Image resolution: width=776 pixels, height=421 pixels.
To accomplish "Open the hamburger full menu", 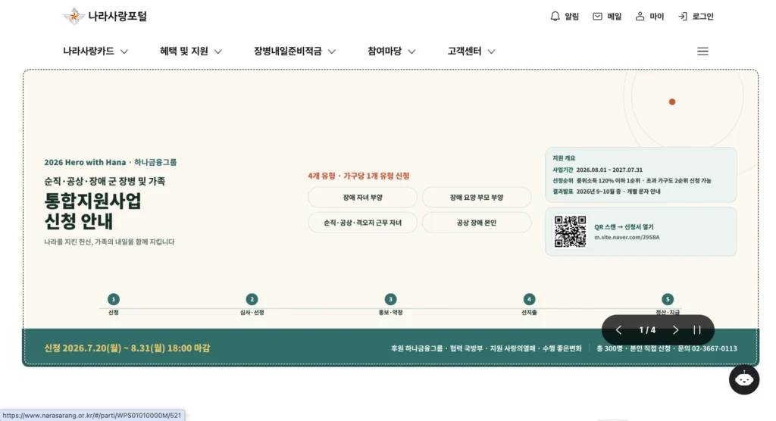I will tap(702, 51).
